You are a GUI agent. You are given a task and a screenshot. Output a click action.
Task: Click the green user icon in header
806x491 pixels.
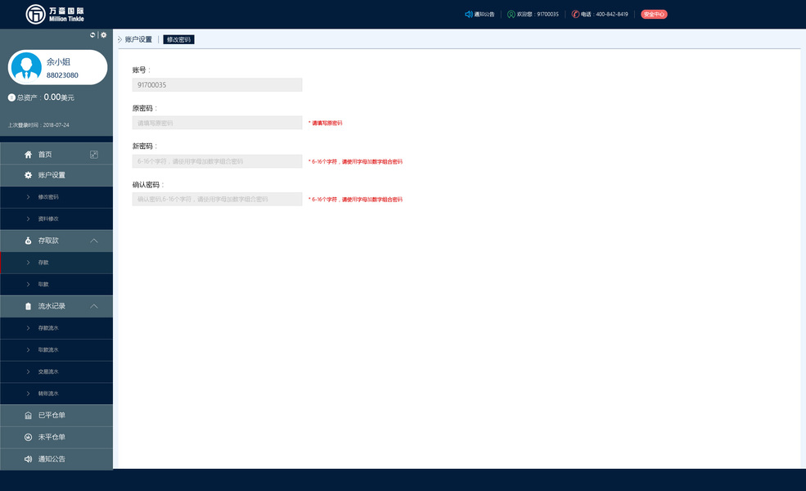511,15
